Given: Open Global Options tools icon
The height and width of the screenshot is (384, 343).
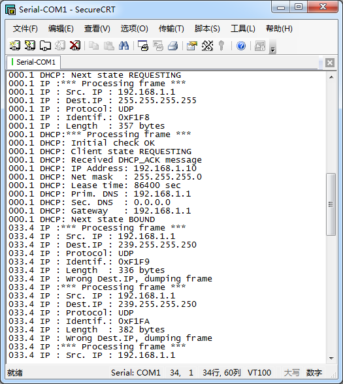Looking at the screenshot, I should coord(207,46).
